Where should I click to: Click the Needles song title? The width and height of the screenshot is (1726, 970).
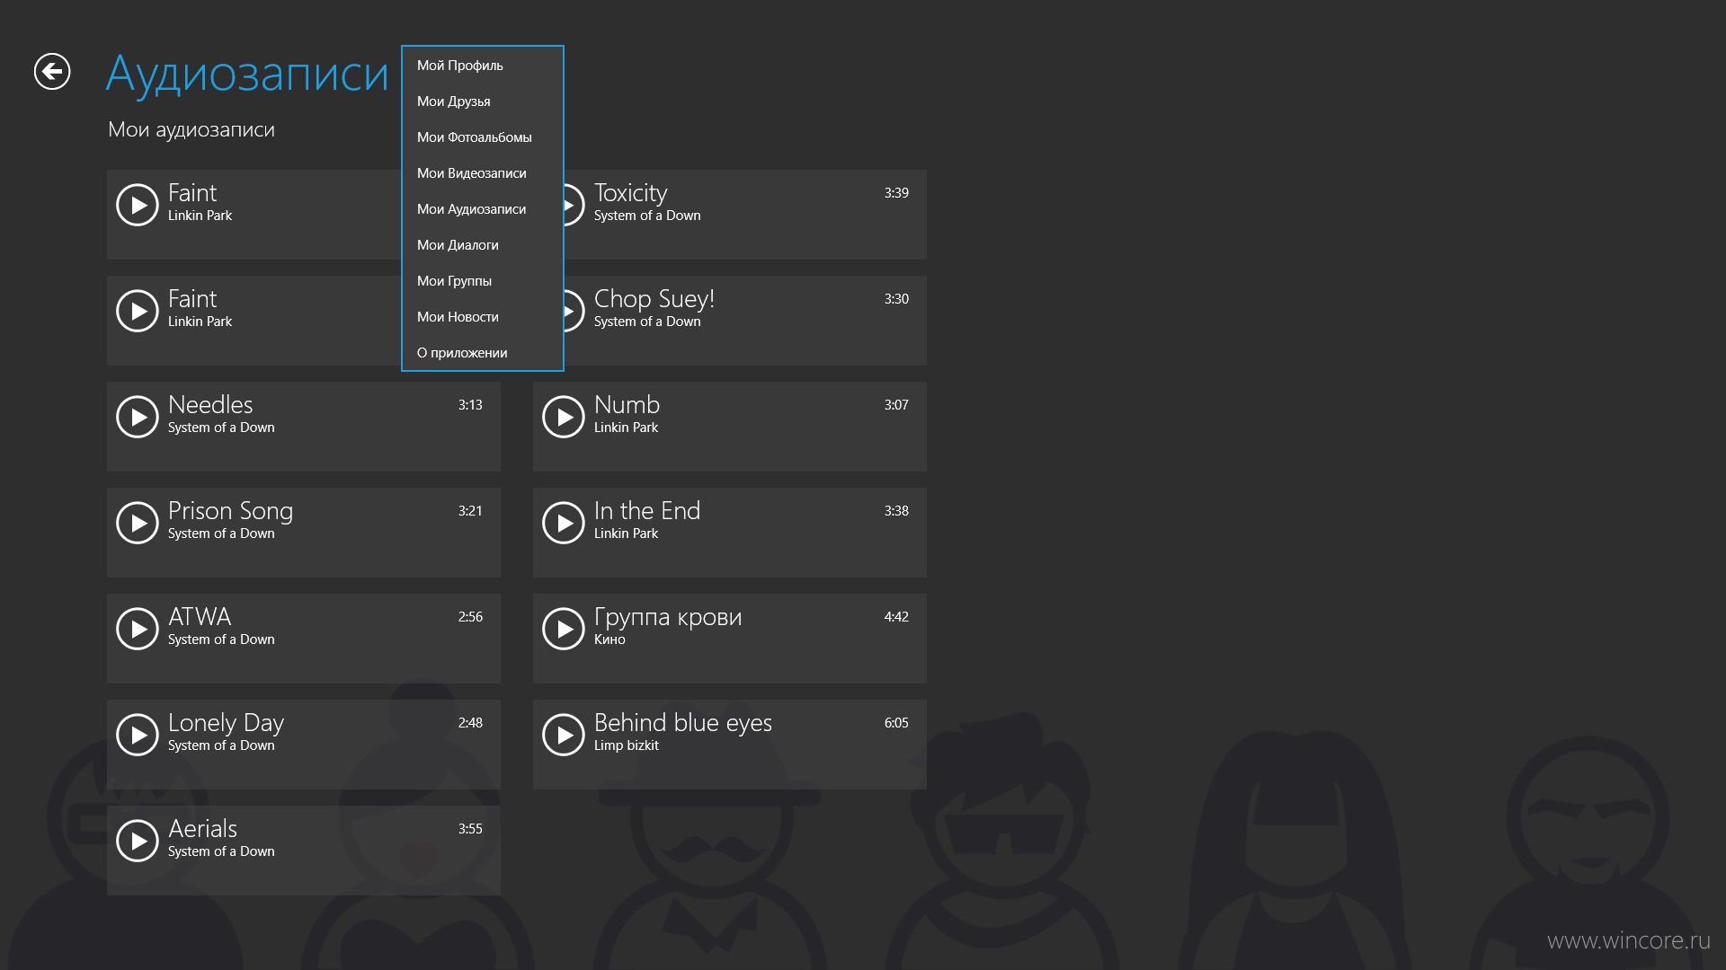coord(210,405)
